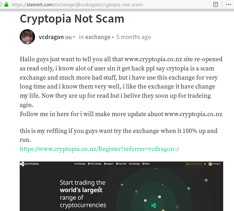Click the News item in the Cryptopia navigation

point(146,164)
